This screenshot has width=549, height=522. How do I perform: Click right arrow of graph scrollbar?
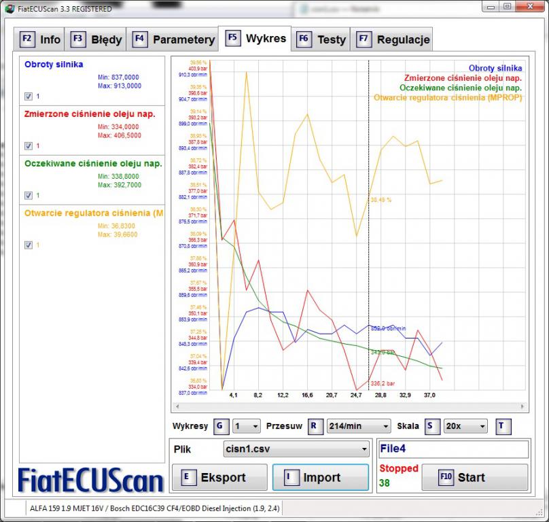pyautogui.click(x=522, y=406)
